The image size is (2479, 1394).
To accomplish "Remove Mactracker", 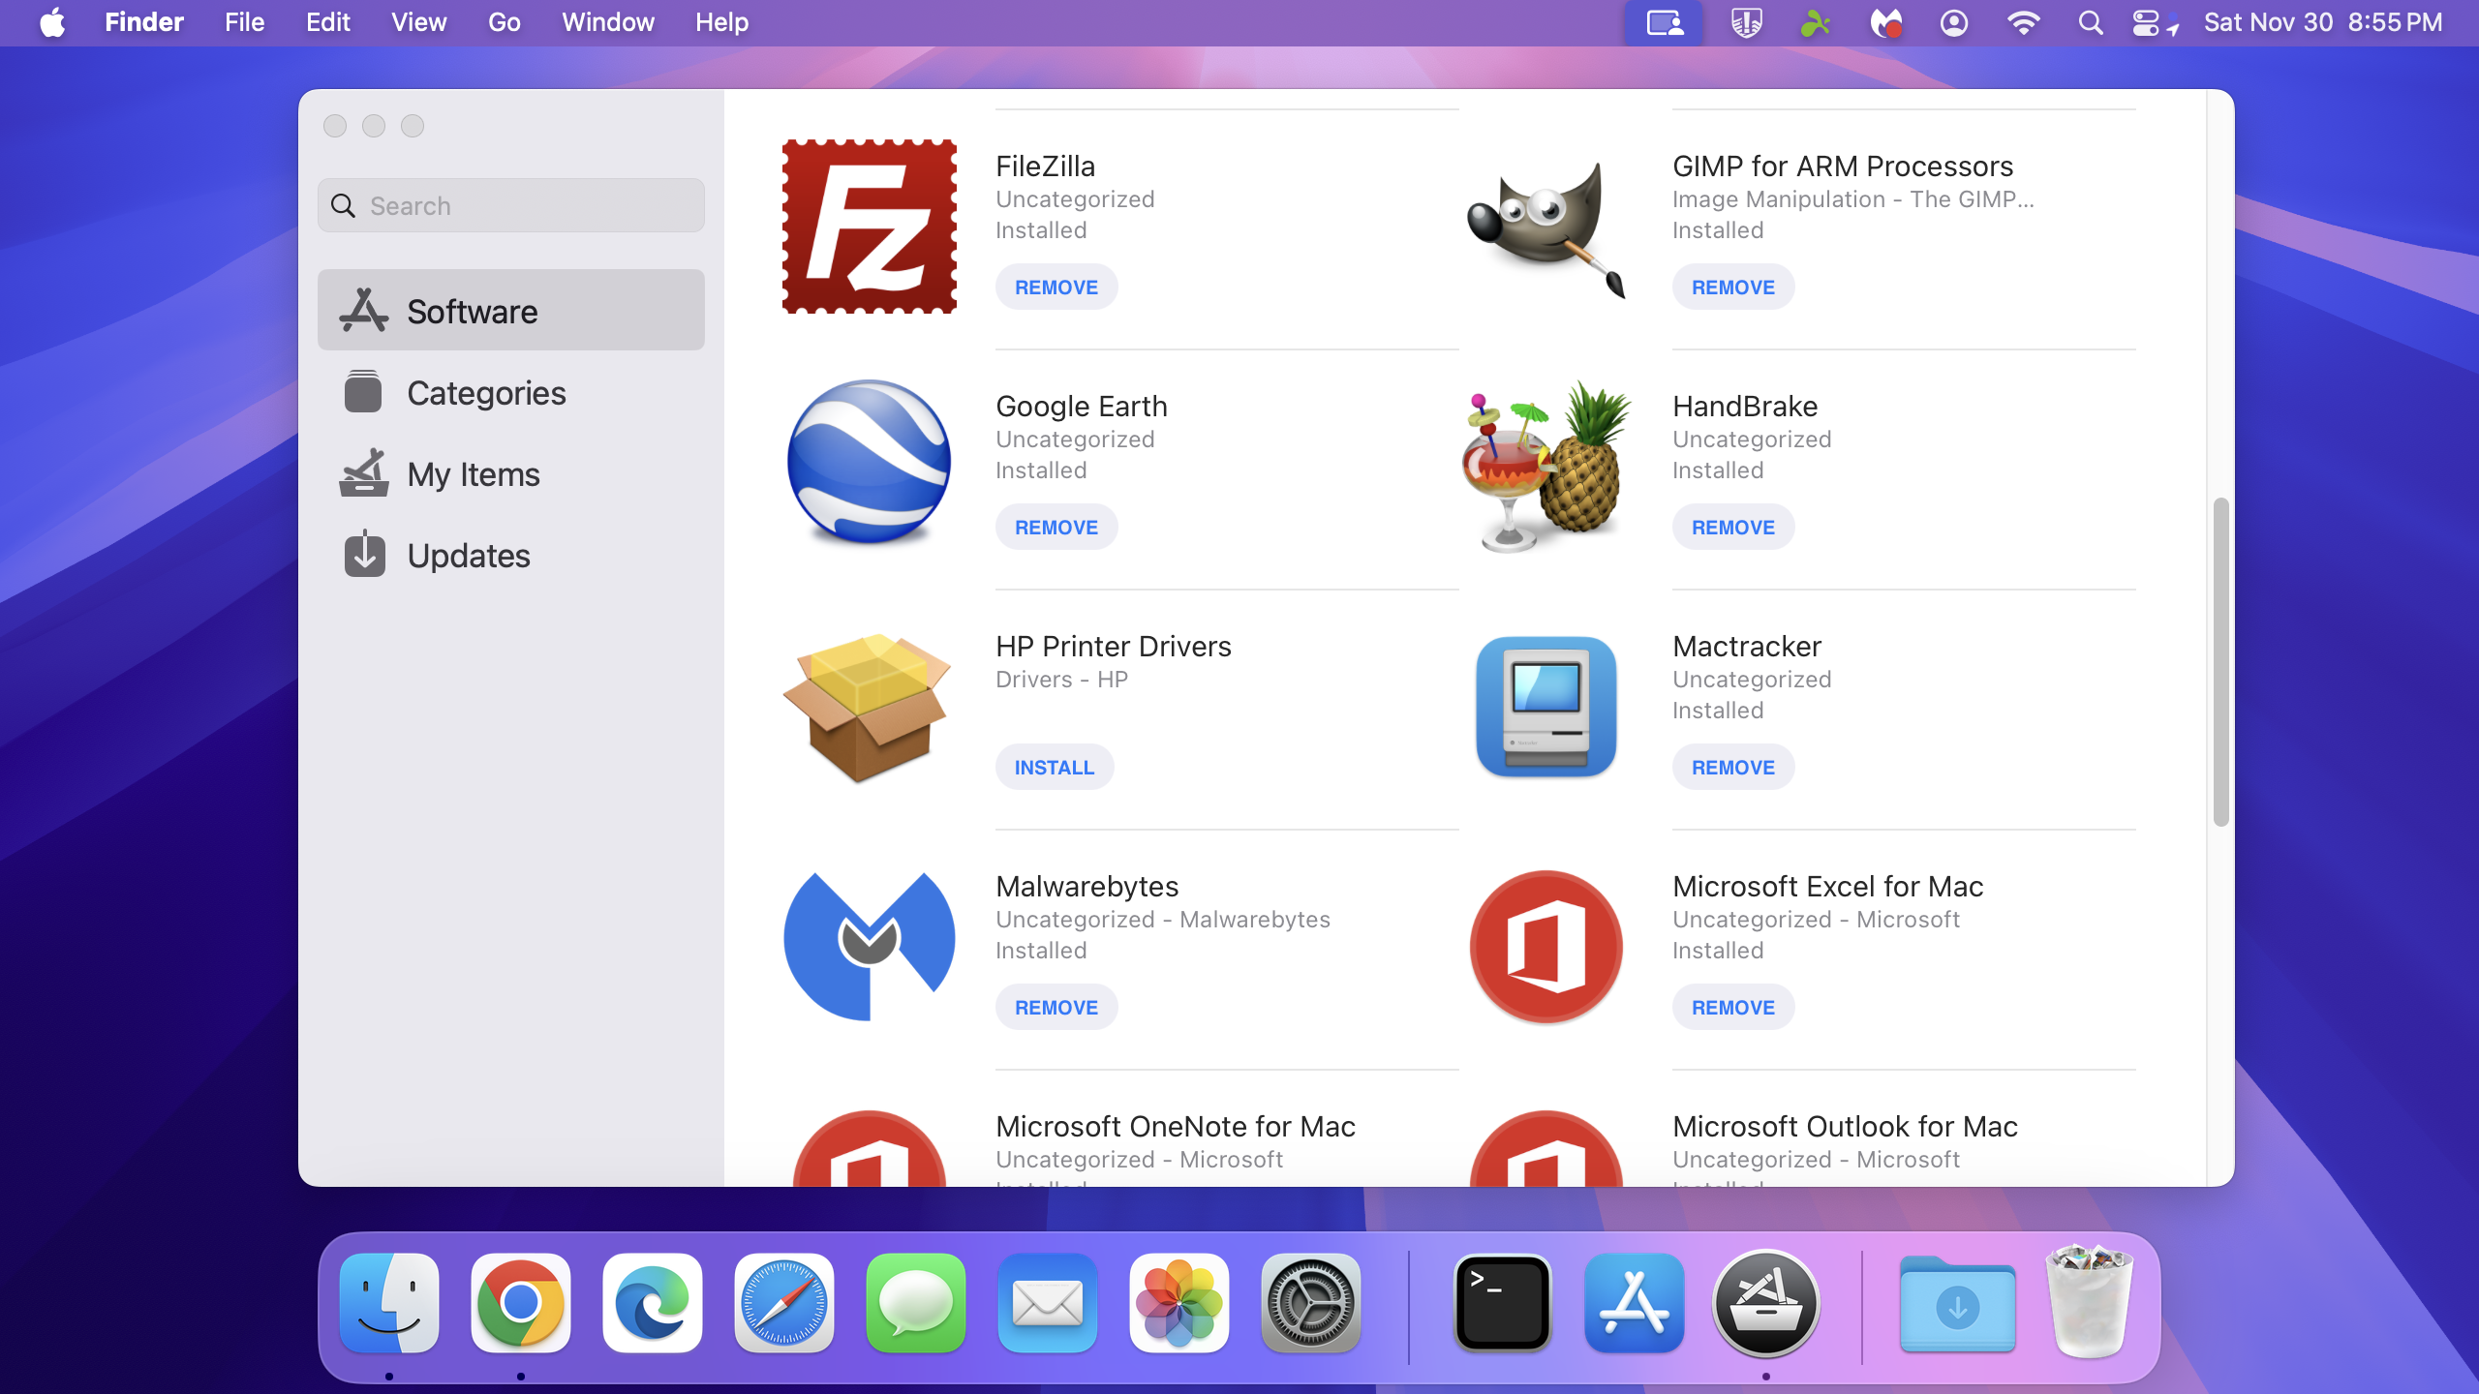I will (1733, 768).
